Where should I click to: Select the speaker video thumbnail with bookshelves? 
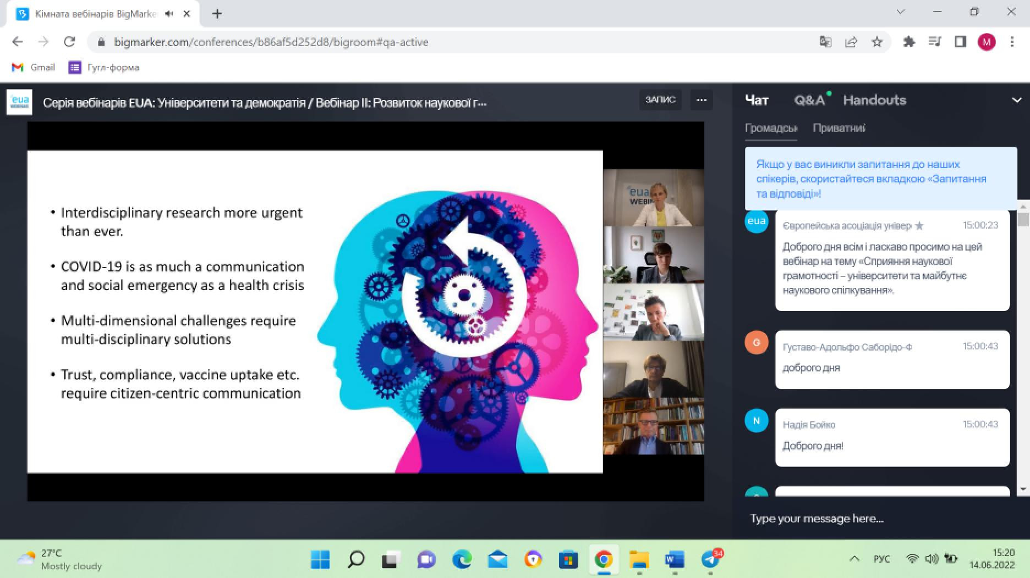654,426
